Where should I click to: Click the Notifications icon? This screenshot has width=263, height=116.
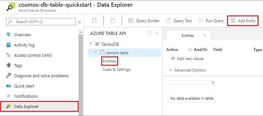tap(8, 96)
